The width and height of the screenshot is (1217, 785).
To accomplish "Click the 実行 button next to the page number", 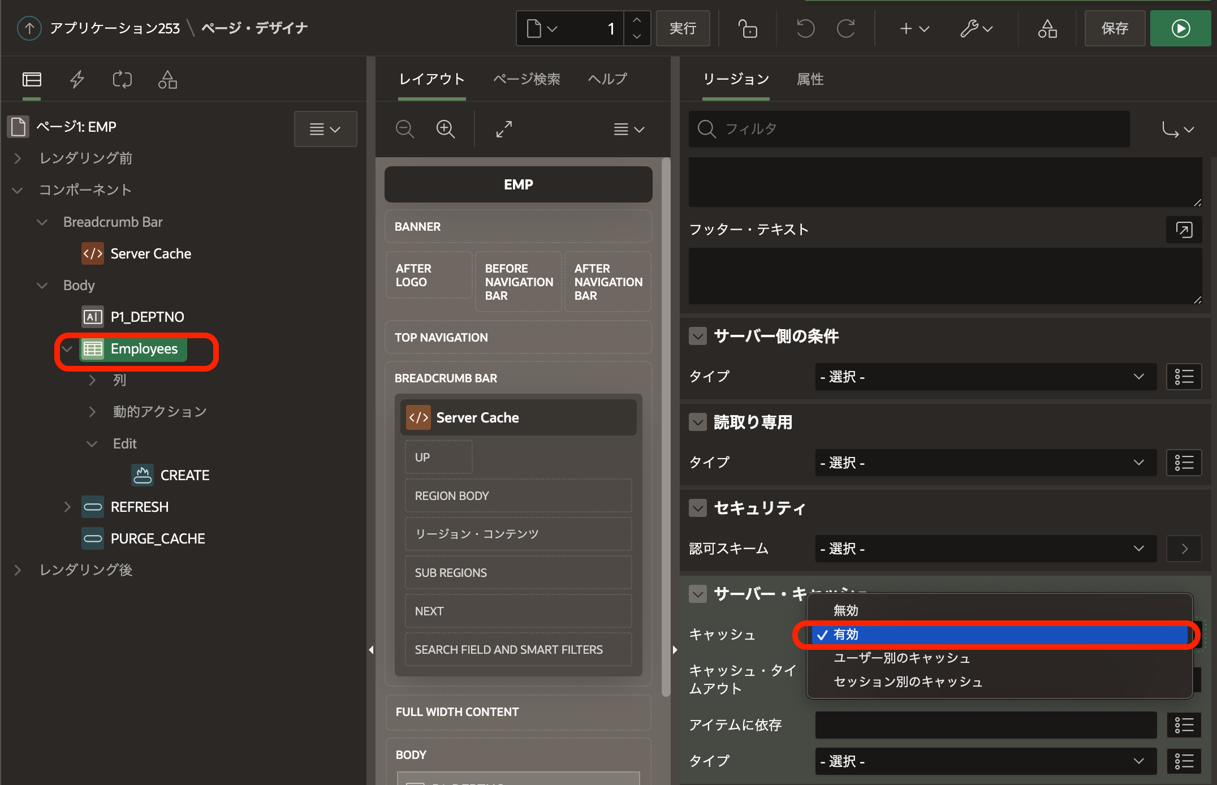I will (x=683, y=28).
